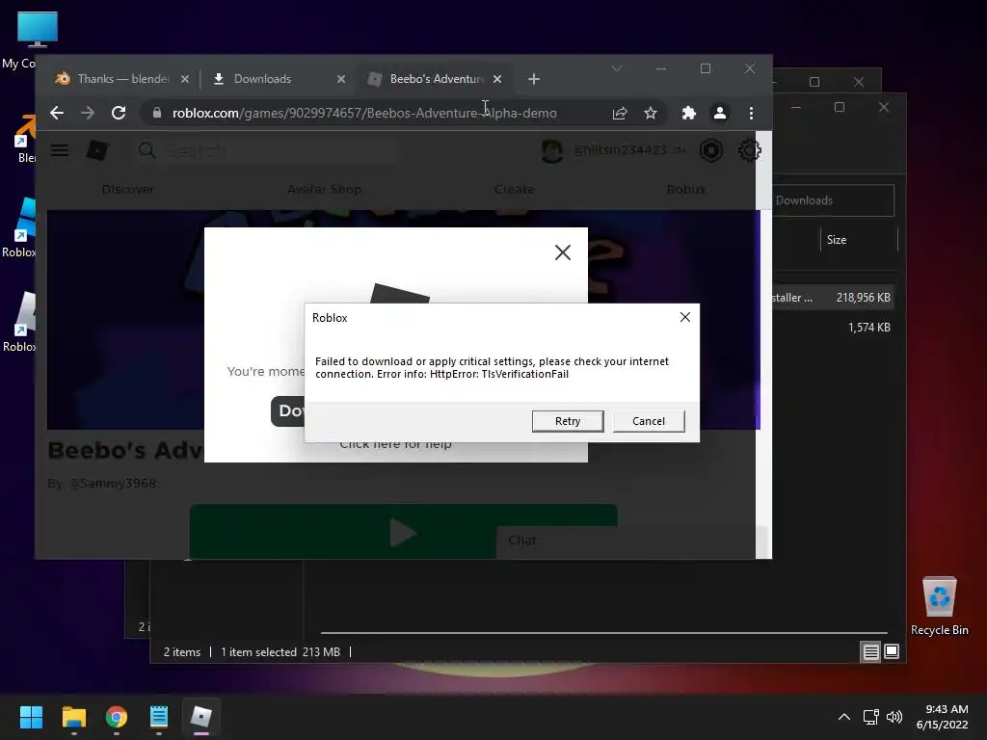Open the Chrome three-dot menu

pyautogui.click(x=751, y=113)
